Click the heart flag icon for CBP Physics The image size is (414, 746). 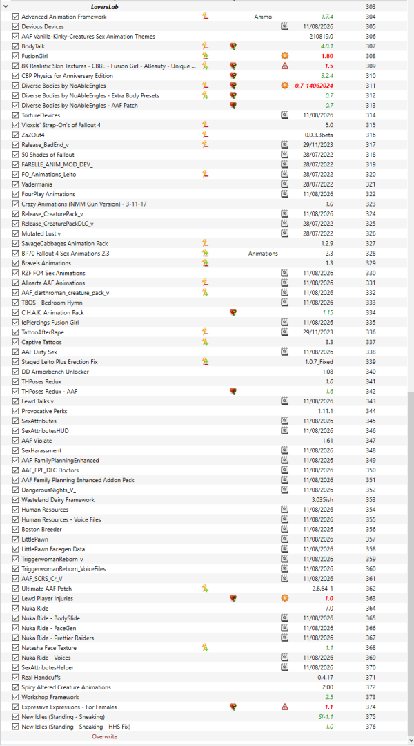tap(233, 76)
